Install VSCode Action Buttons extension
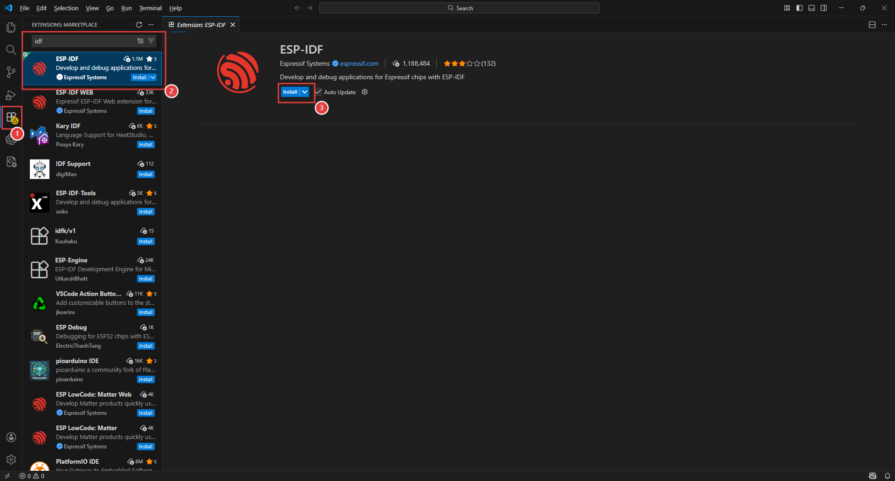 146,312
